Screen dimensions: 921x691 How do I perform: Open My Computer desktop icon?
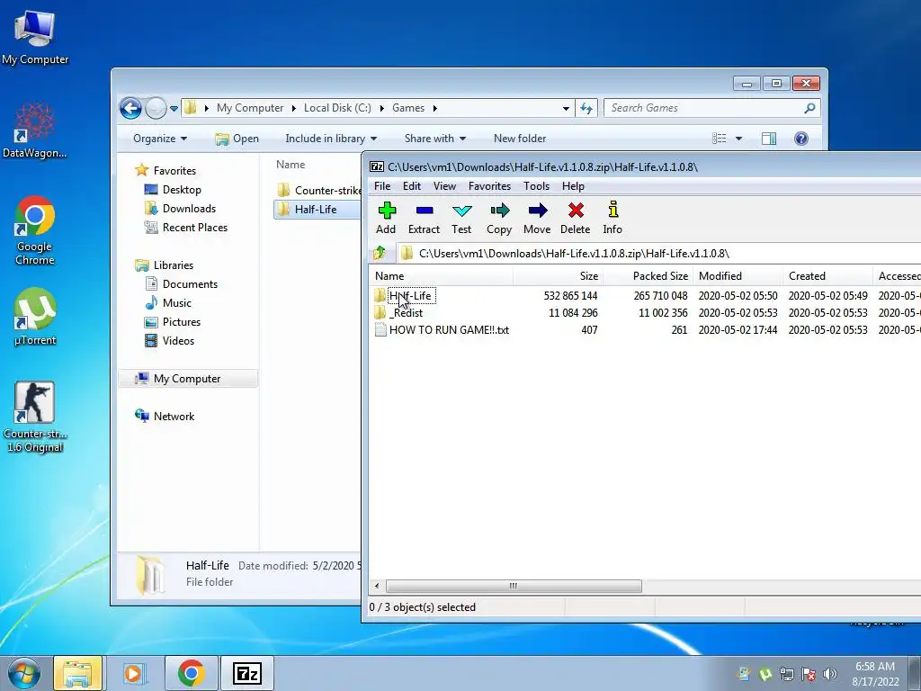coord(35,37)
